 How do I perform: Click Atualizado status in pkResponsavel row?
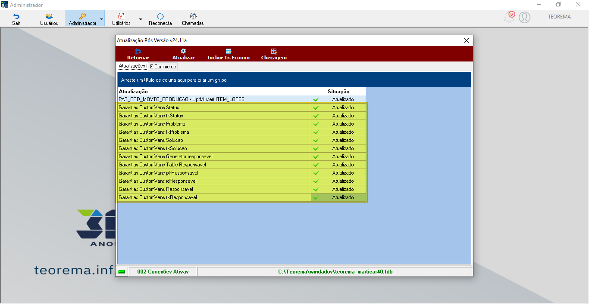click(343, 173)
